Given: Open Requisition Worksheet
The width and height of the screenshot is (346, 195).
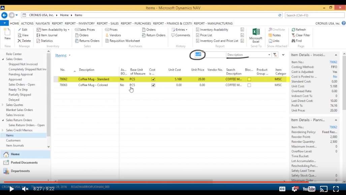Looking at the screenshot, I should click(x=123, y=41).
